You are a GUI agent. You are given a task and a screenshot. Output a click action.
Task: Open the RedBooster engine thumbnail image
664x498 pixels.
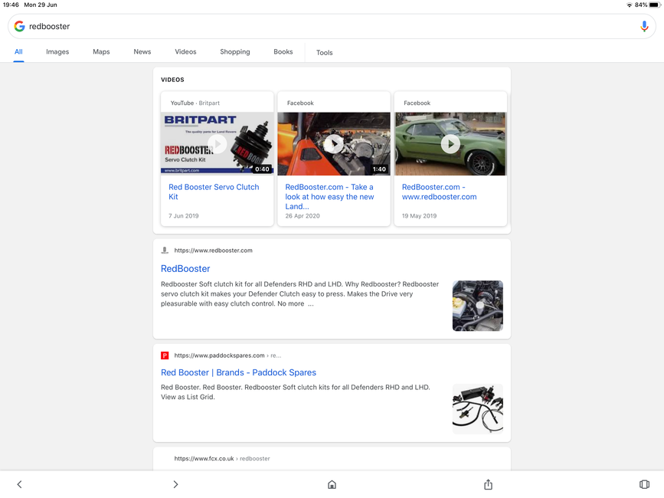pyautogui.click(x=478, y=306)
